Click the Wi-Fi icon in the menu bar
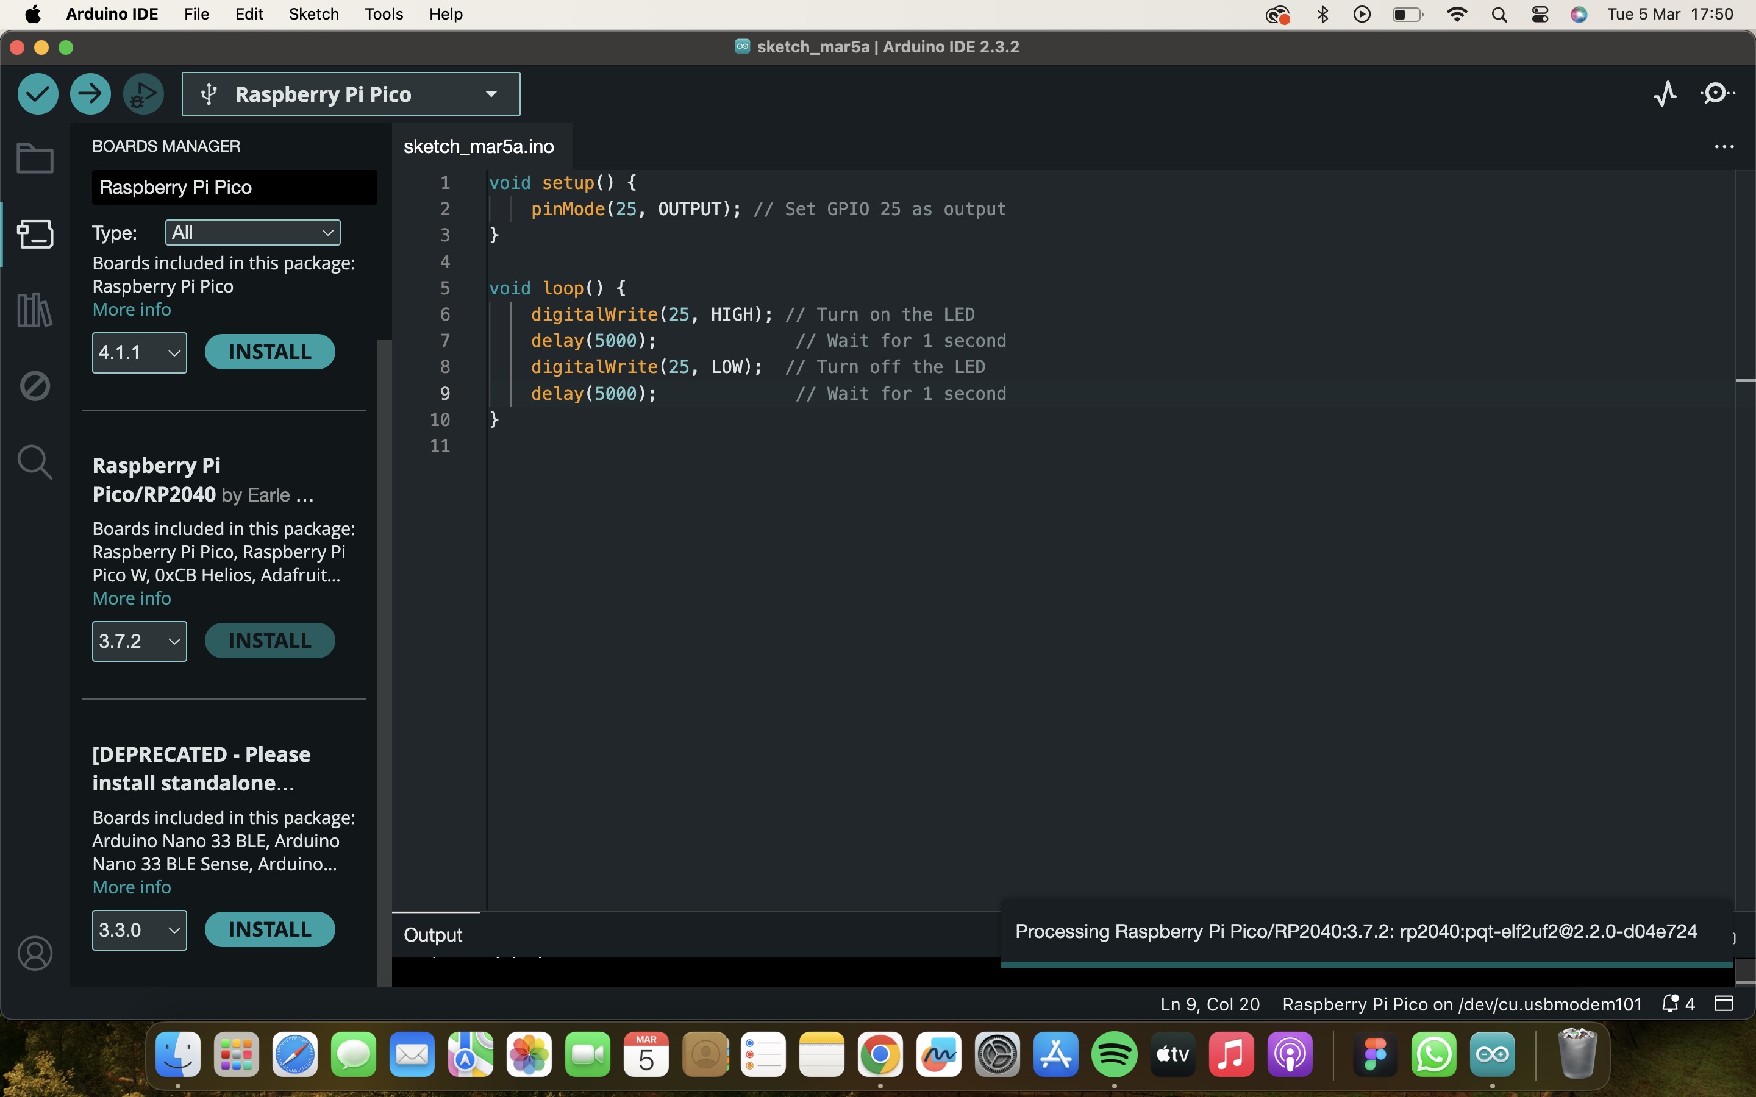Viewport: 1756px width, 1097px height. (1457, 15)
